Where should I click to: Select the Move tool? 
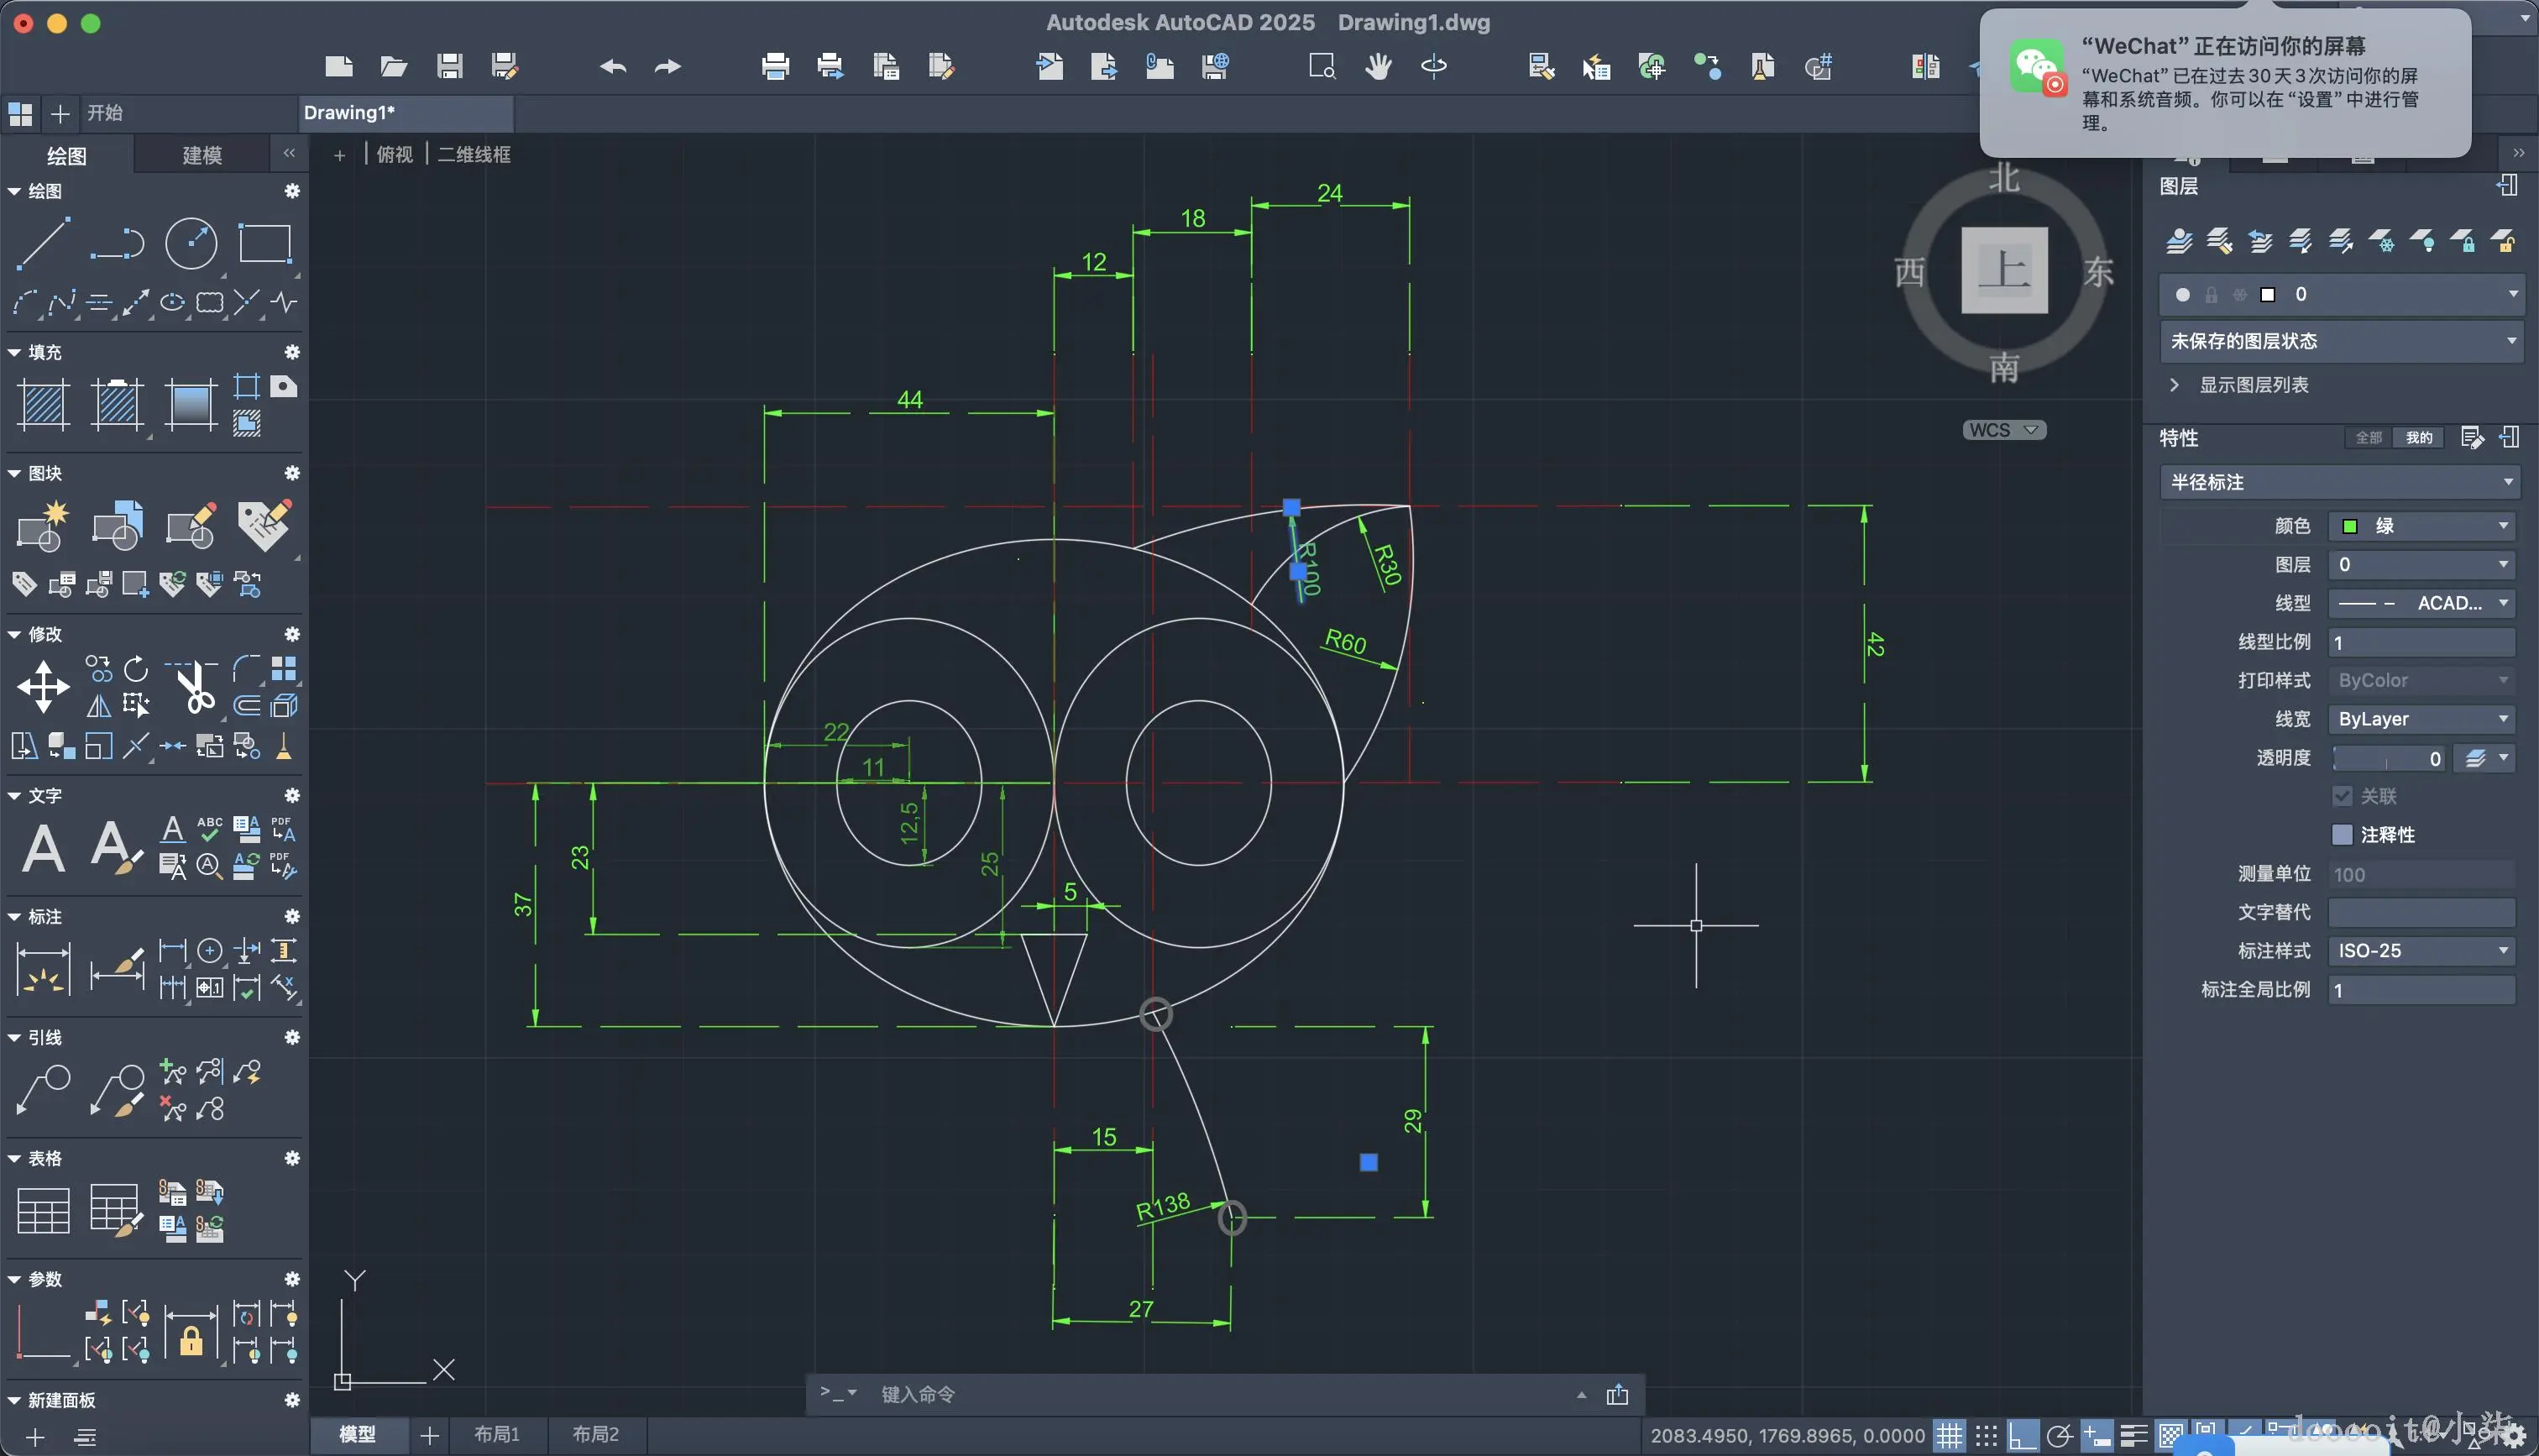click(x=43, y=687)
